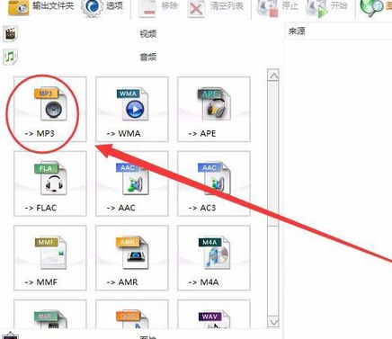Choose the -> FLAC format tile
Image resolution: width=392 pixels, height=339 pixels.
coord(50,183)
